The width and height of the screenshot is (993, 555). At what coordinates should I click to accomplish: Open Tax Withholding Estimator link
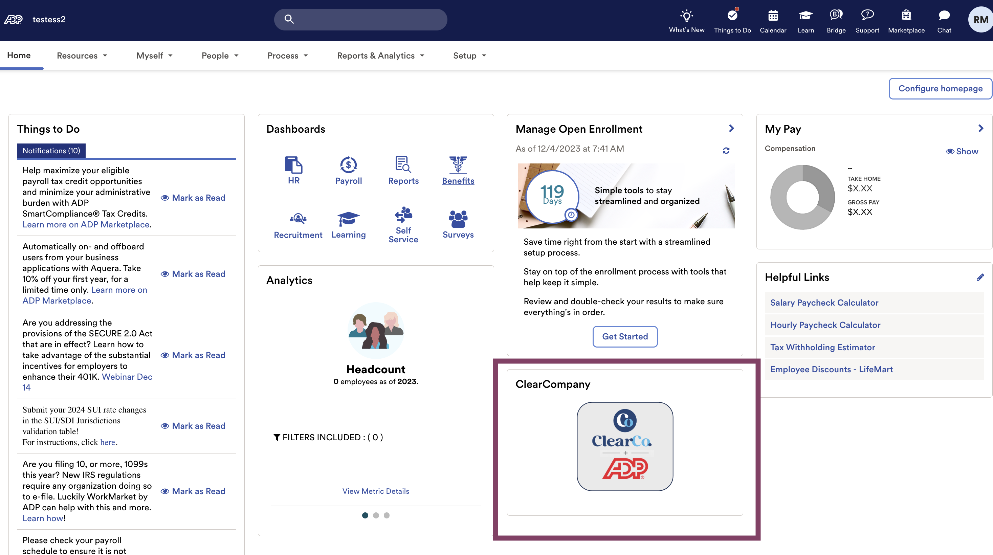pyautogui.click(x=823, y=347)
